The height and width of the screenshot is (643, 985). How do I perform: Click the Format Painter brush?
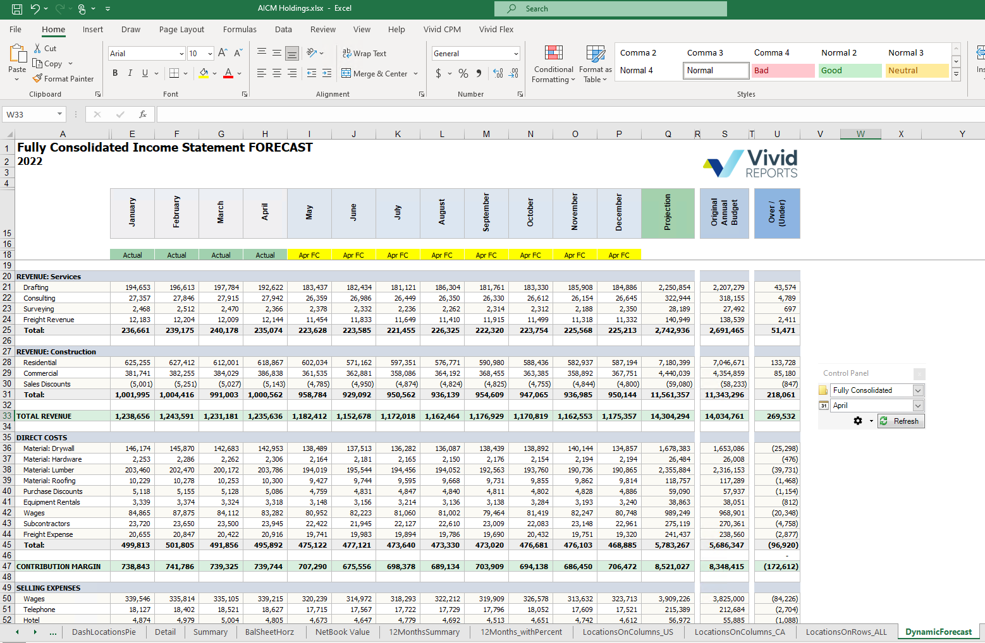pos(38,79)
